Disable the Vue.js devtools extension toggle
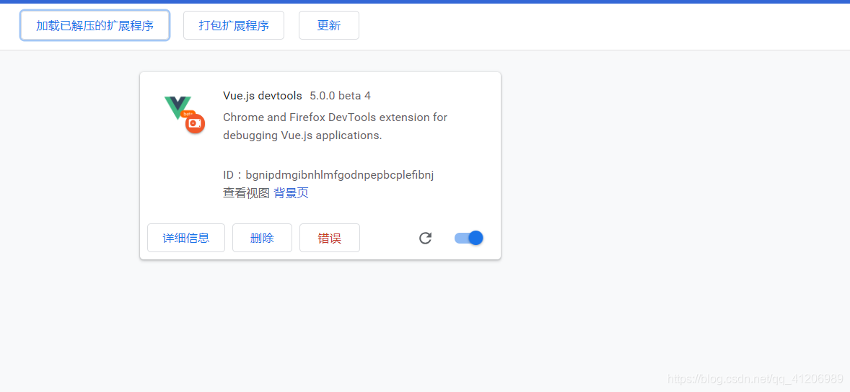Viewport: 850px width, 392px height. (x=469, y=238)
